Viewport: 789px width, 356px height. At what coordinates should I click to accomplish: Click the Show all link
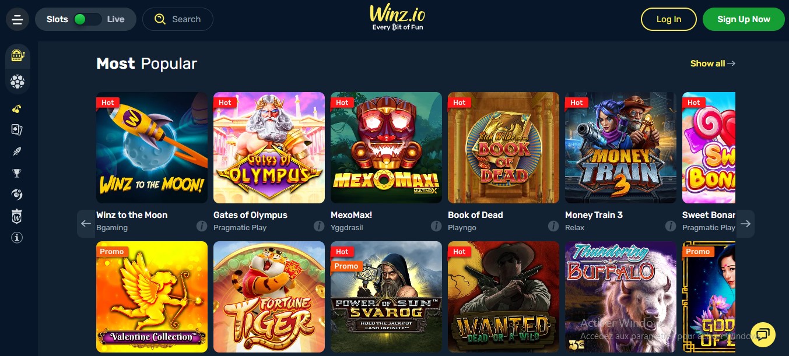pos(713,64)
